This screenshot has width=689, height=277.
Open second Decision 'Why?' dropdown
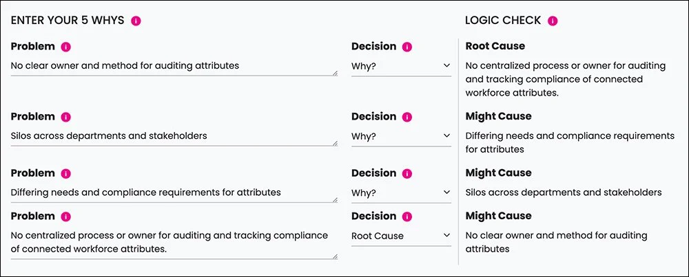(x=401, y=136)
